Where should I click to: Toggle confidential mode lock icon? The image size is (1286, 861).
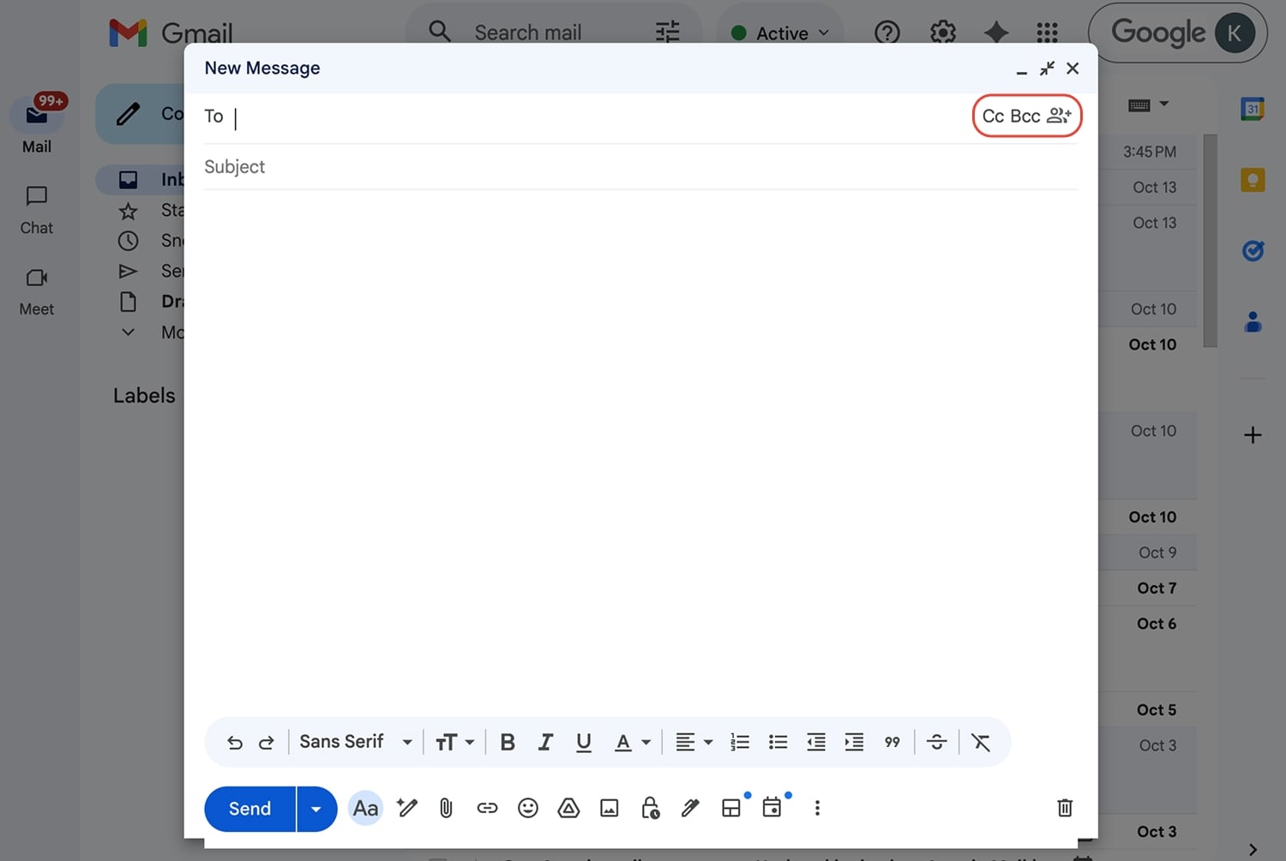(650, 808)
